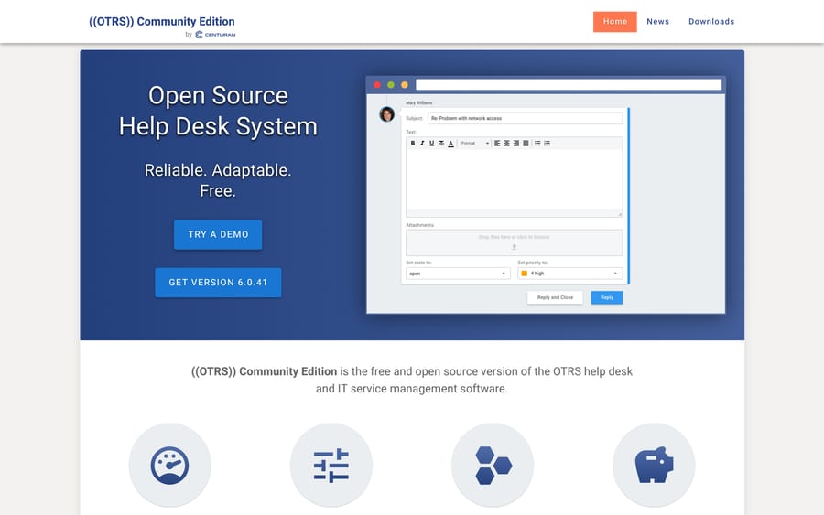The width and height of the screenshot is (824, 515).
Task: Click the Reply and Close button
Action: point(555,297)
